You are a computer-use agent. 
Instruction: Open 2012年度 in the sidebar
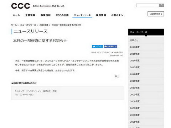pos(146,74)
